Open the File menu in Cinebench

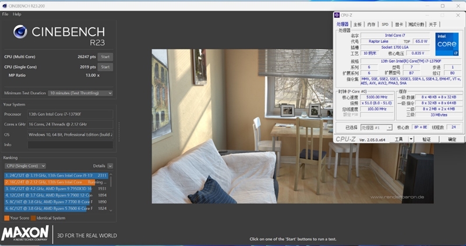pyautogui.click(x=5, y=14)
